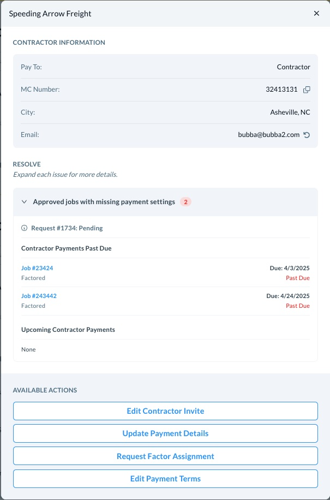The height and width of the screenshot is (500, 330).
Task: Click Update Payment Details button
Action: [x=165, y=433]
